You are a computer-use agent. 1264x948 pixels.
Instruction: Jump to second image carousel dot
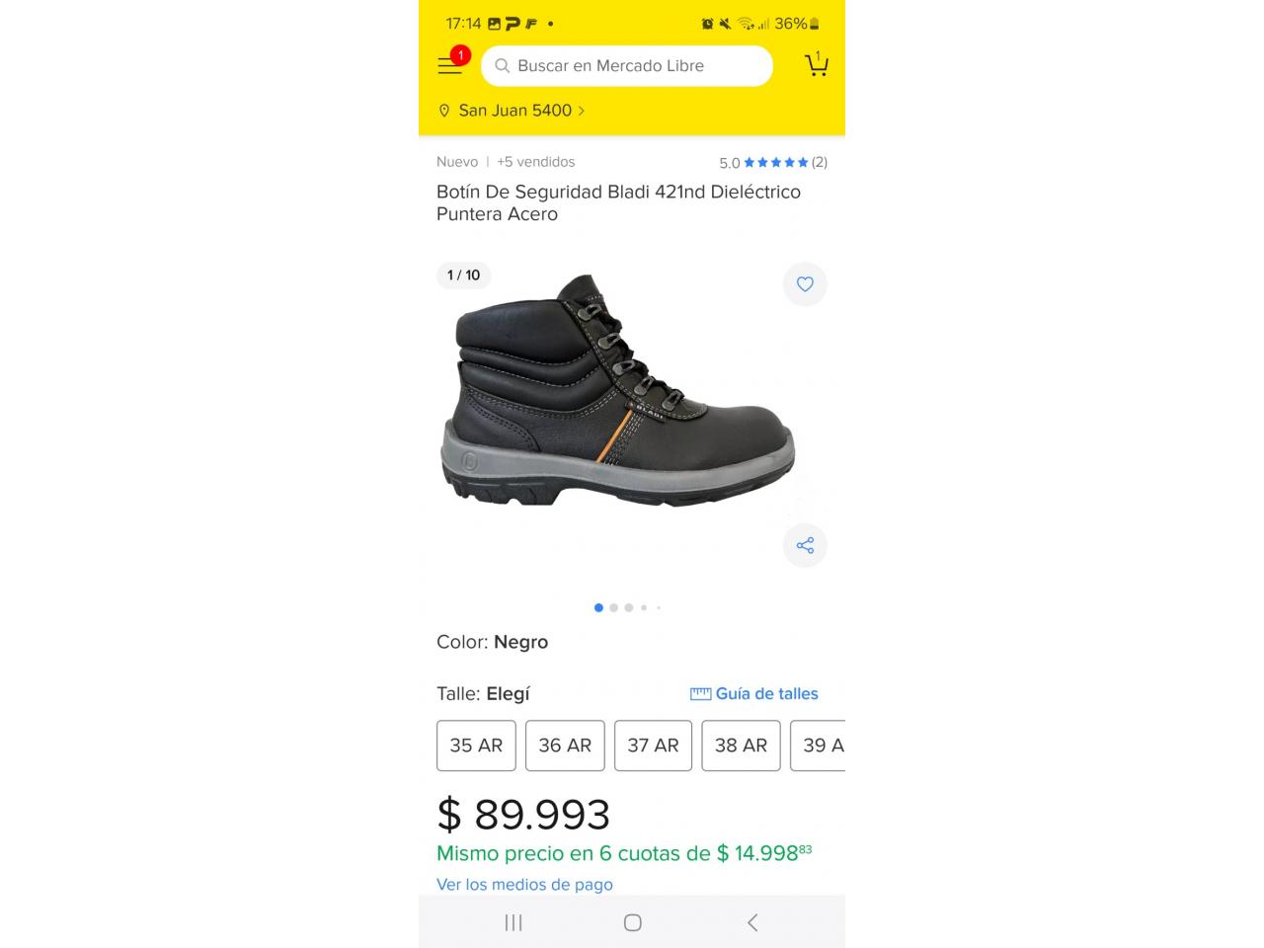click(613, 607)
